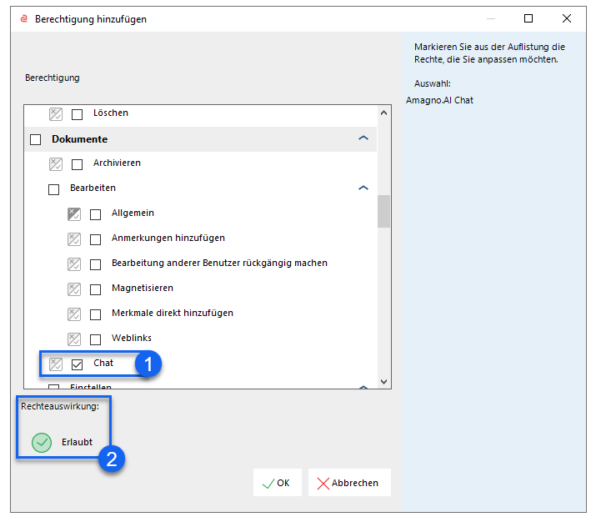Cancel via the Abbrechen button
The height and width of the screenshot is (522, 596).
[349, 483]
